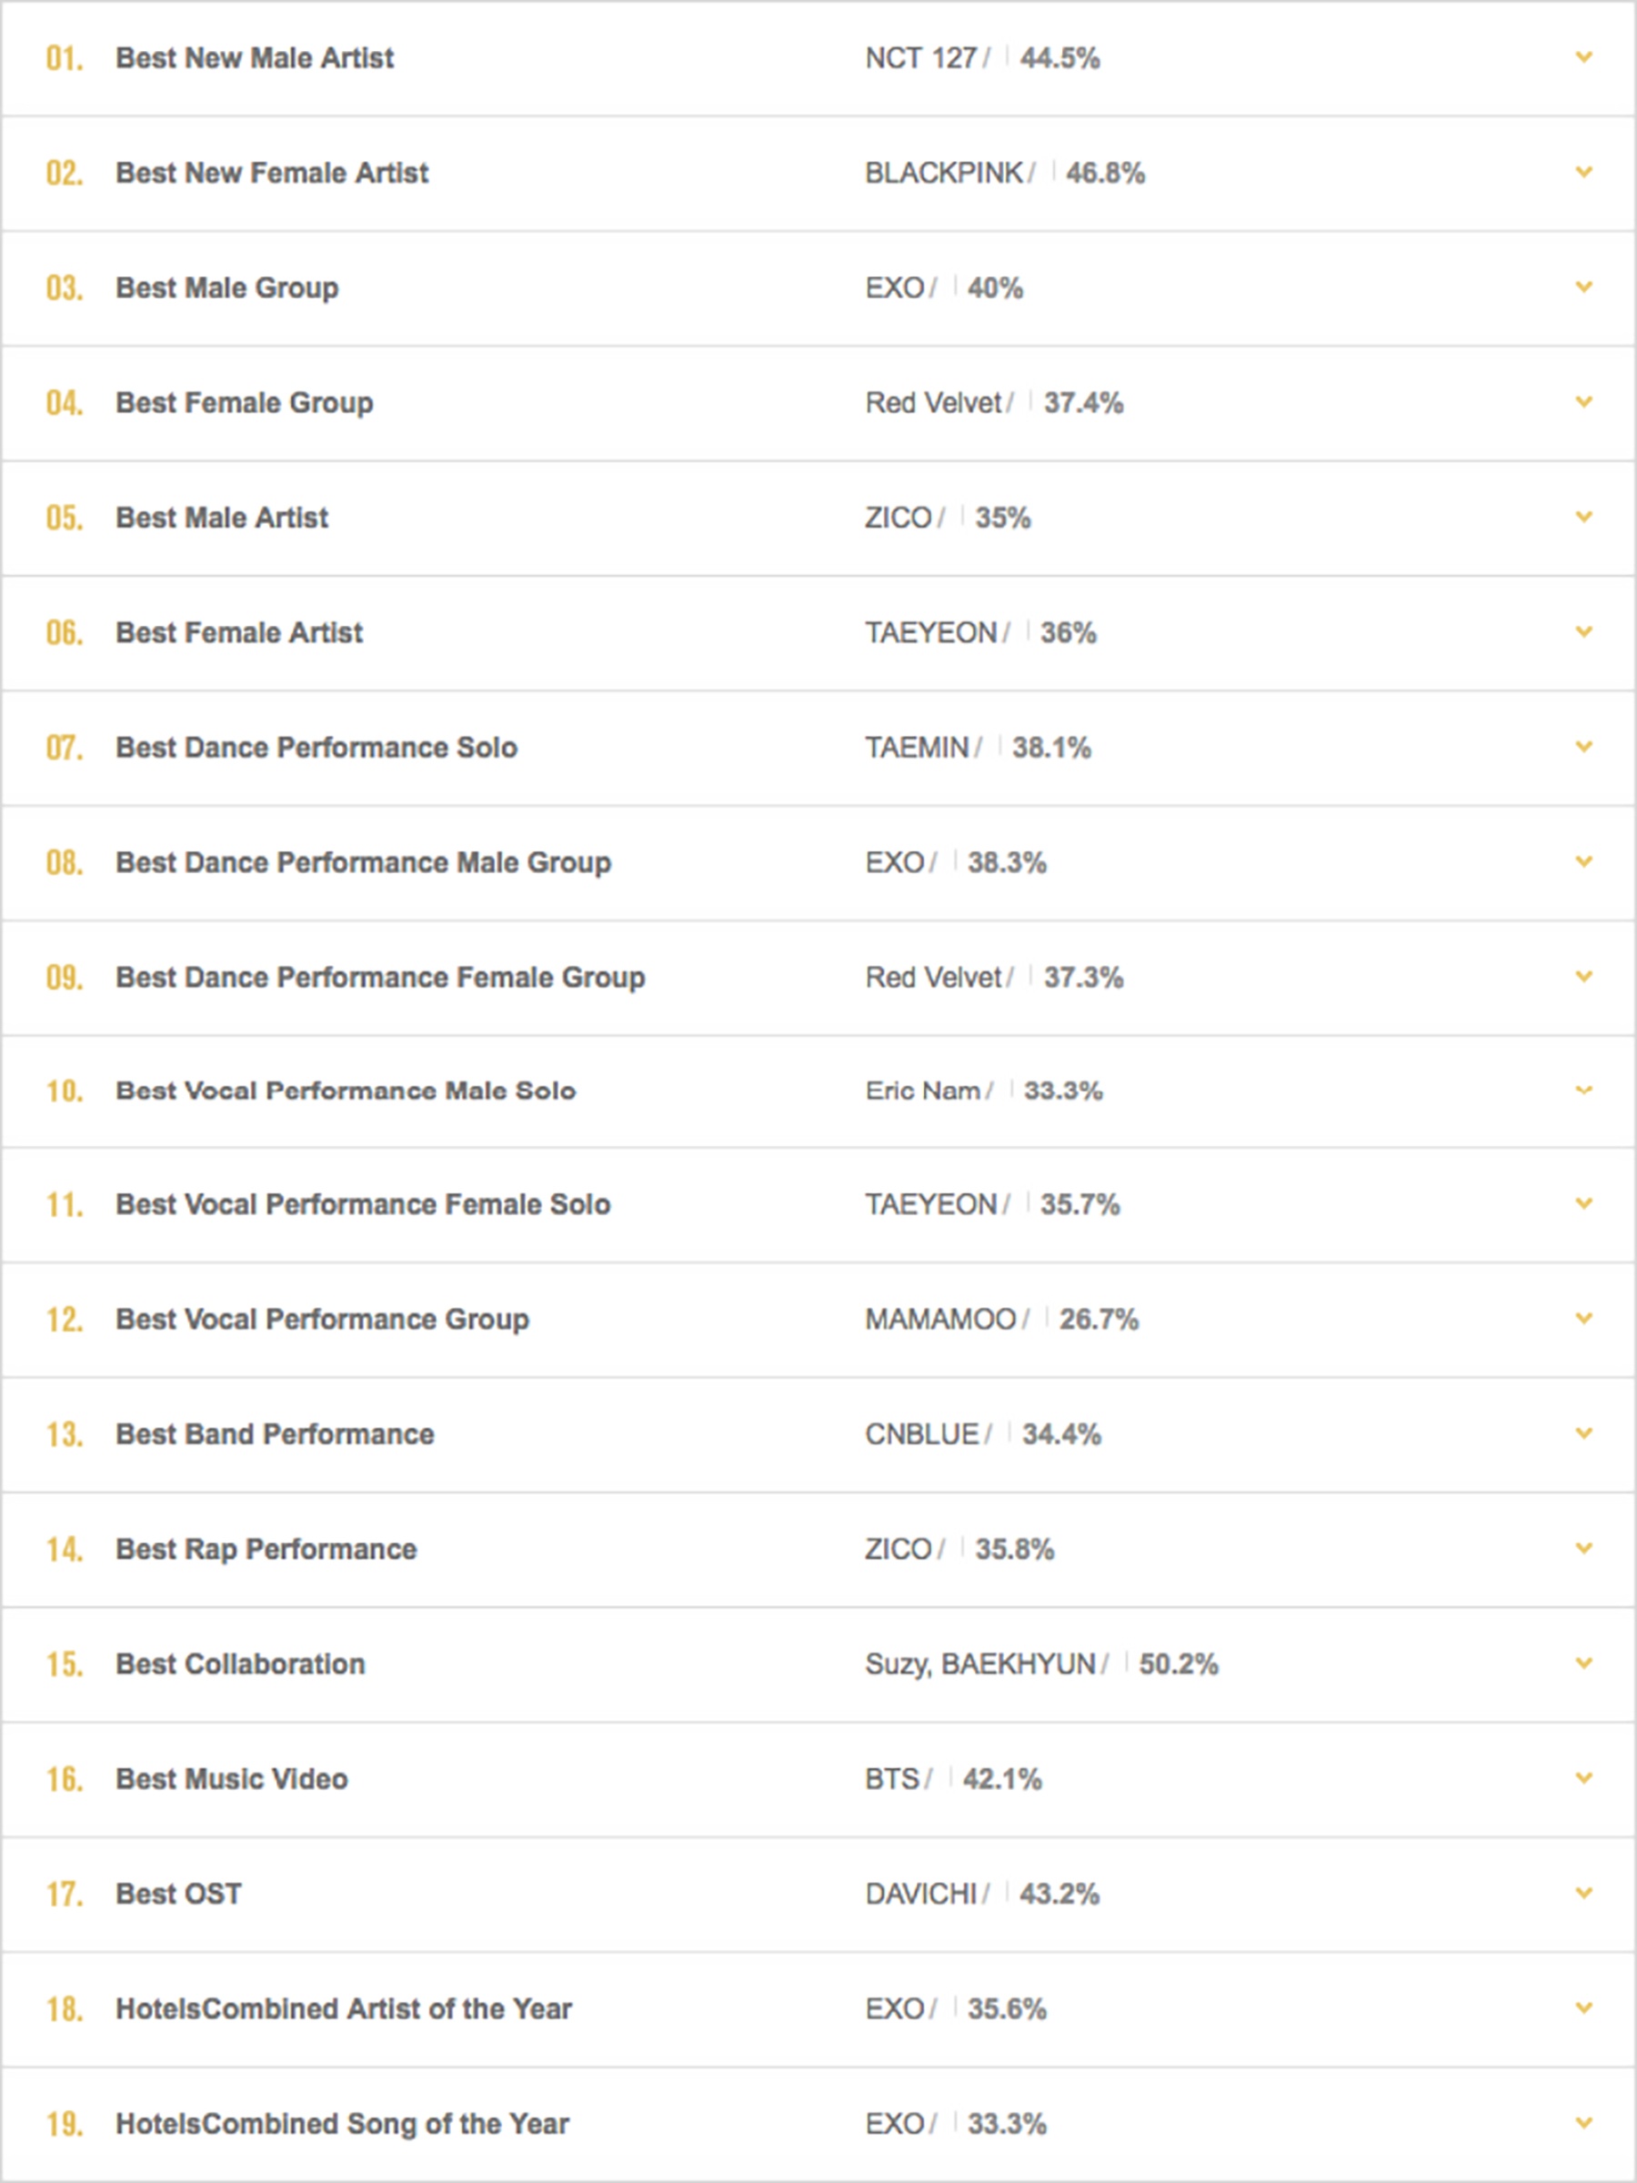Expand the Best New Male Artist row chevron
The width and height of the screenshot is (1637, 2183).
1583,58
